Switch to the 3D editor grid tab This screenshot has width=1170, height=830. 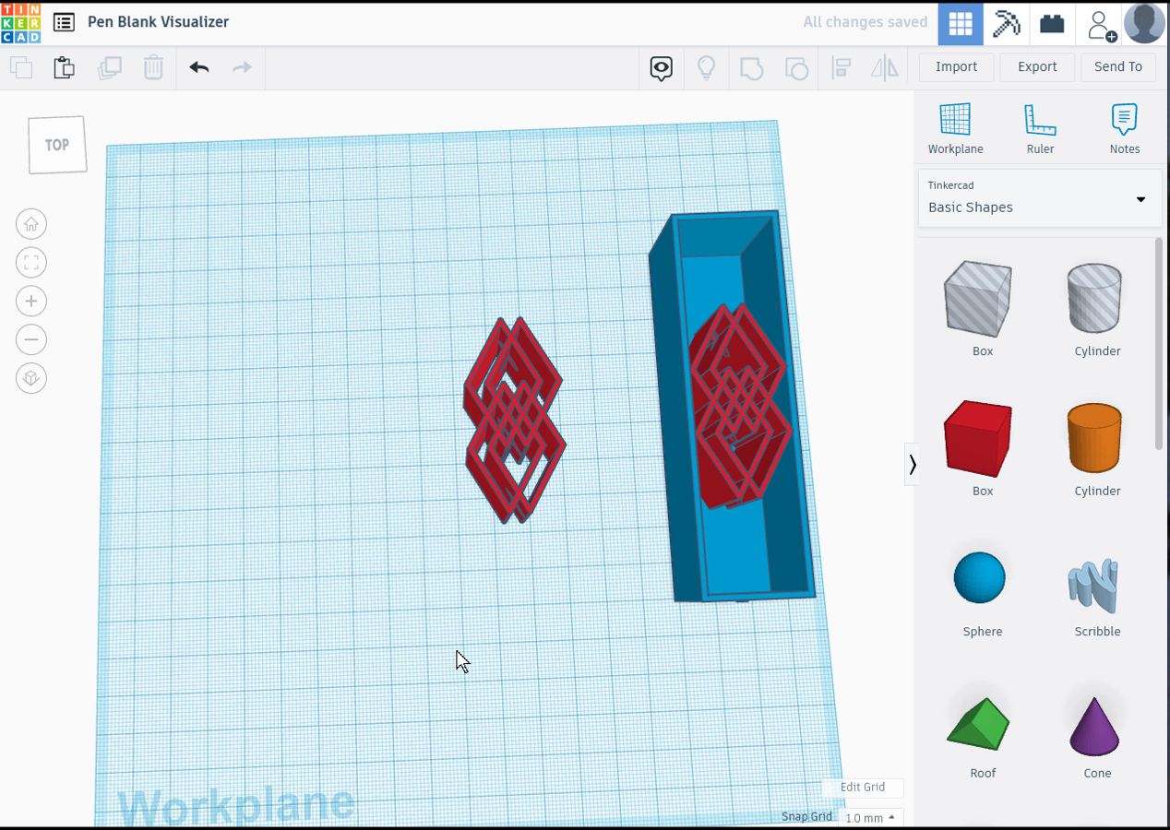[x=961, y=23]
